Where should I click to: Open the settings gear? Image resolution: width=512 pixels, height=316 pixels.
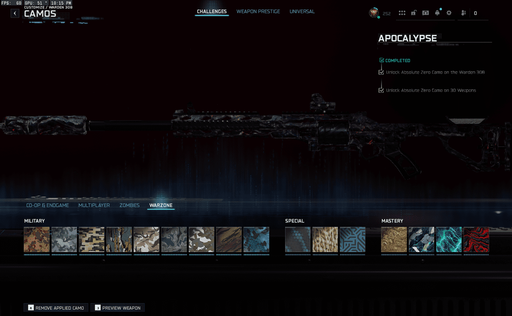click(x=449, y=13)
